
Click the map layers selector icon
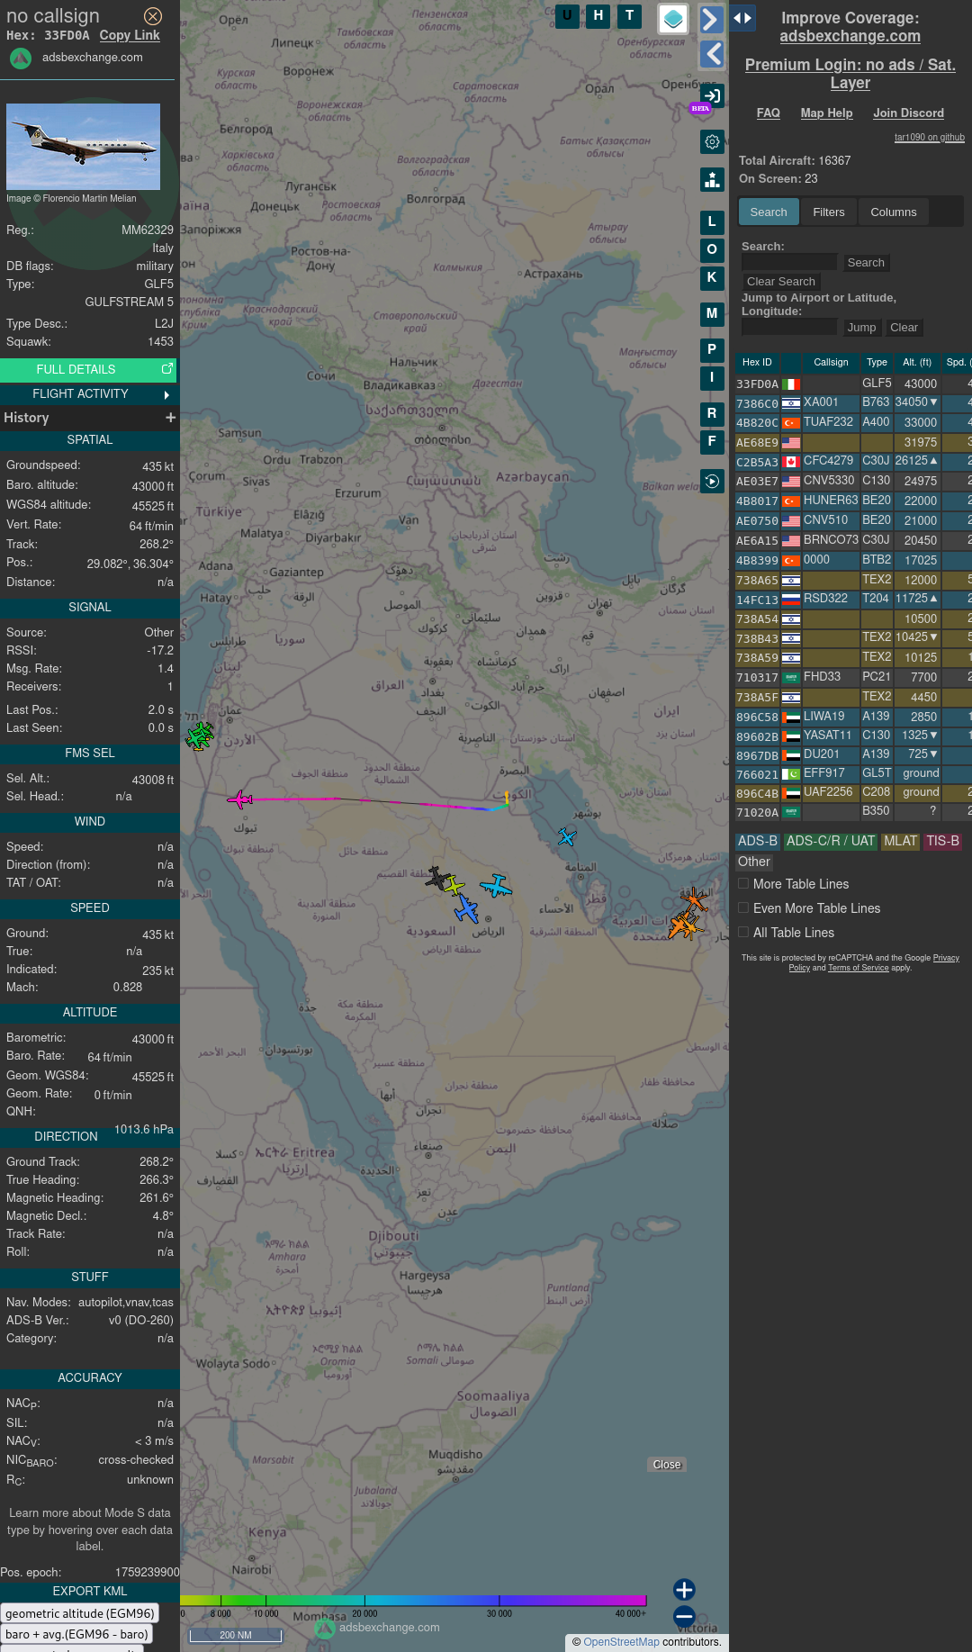click(x=672, y=19)
